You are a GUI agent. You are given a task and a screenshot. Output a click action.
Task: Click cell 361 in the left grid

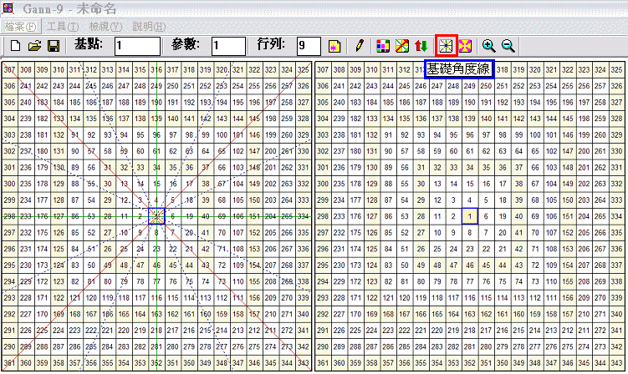[9, 363]
